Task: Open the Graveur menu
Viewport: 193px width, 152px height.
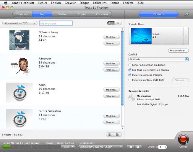Action: 70,3
